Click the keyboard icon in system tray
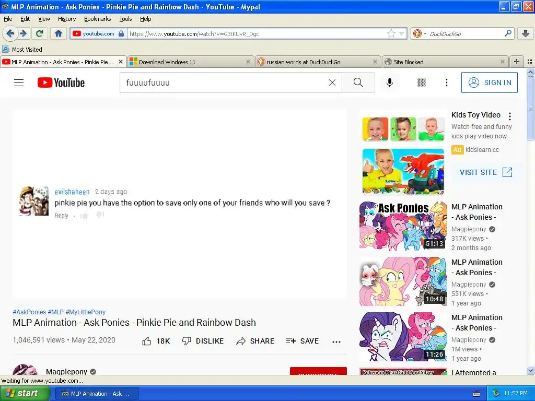Screen dimensions: 535x401 476,394
